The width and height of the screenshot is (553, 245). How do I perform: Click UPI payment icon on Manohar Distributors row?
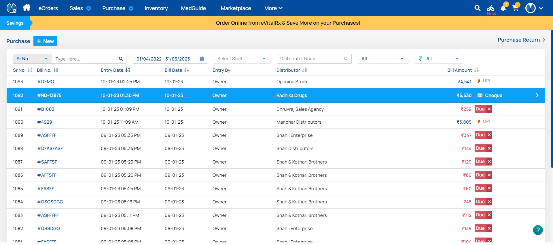pyautogui.click(x=479, y=122)
